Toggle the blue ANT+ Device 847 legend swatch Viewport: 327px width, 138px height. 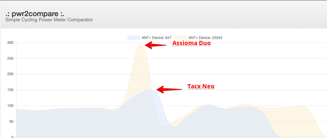click(x=134, y=37)
